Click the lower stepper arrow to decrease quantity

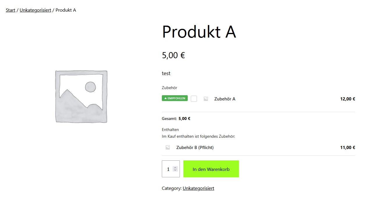coord(175,170)
